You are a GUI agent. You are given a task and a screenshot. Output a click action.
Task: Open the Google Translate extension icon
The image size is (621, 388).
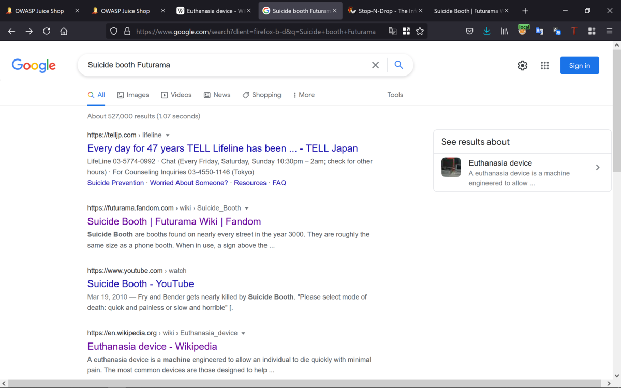pyautogui.click(x=539, y=32)
